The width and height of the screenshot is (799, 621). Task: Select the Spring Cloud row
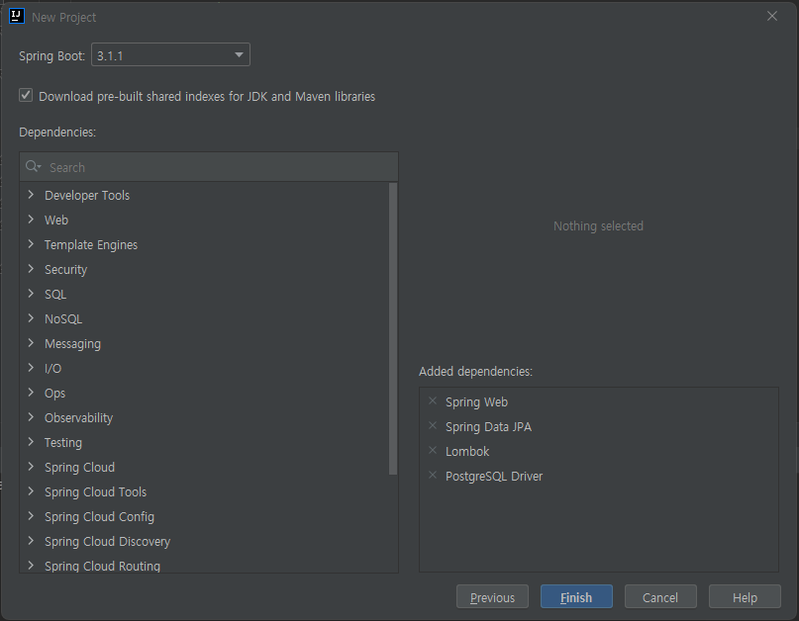click(204, 467)
